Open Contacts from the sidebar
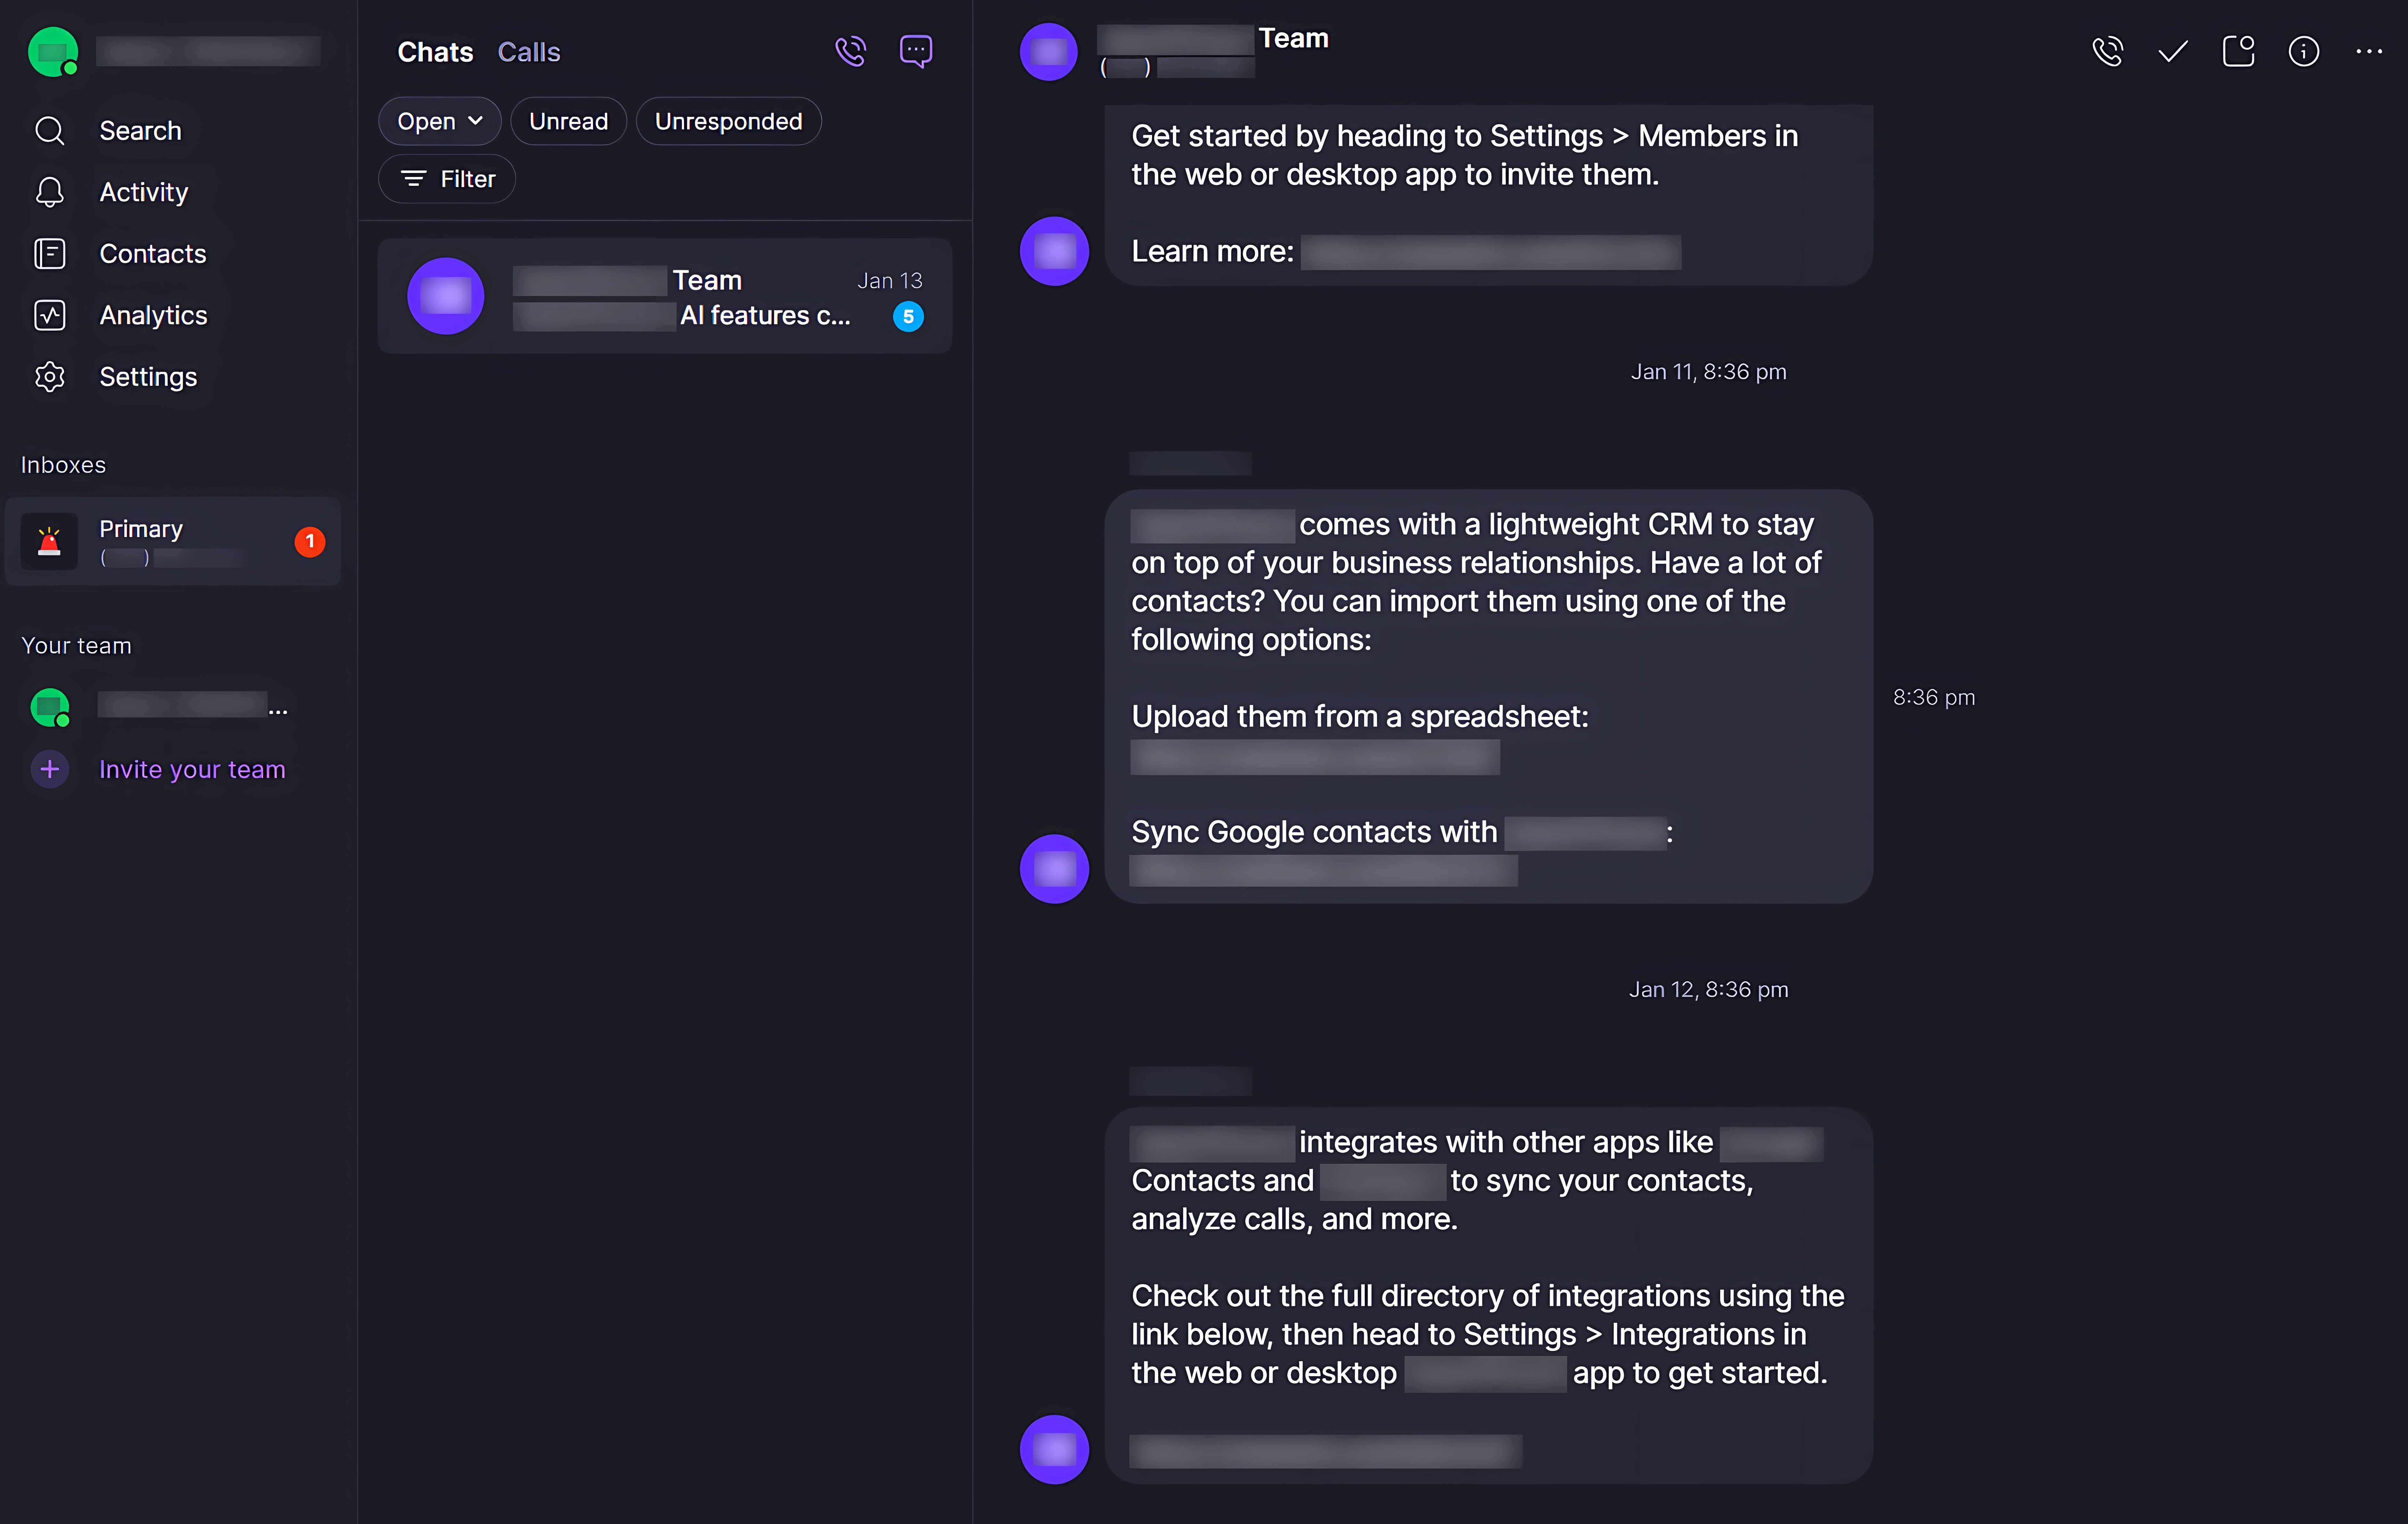The width and height of the screenshot is (2408, 1524). [x=152, y=253]
